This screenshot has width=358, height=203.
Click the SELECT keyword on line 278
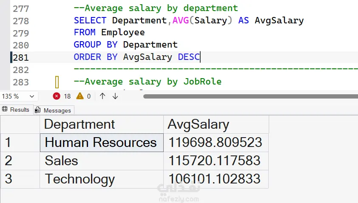[90, 20]
